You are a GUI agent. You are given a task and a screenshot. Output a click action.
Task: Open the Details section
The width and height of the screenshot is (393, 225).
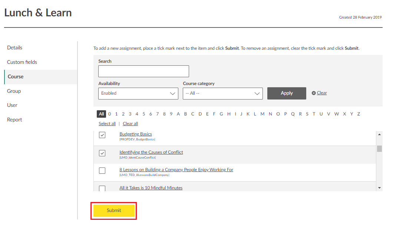[x=15, y=48]
